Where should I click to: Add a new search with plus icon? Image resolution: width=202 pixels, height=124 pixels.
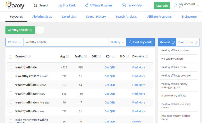(x=40, y=30)
